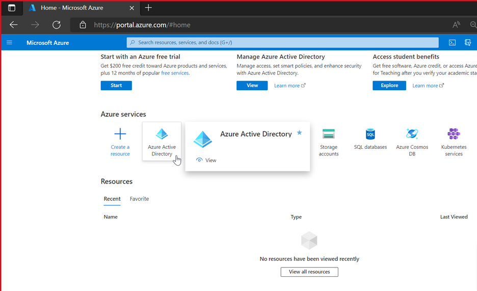Click the browser back arrow
This screenshot has width=477, height=291.
click(x=13, y=25)
